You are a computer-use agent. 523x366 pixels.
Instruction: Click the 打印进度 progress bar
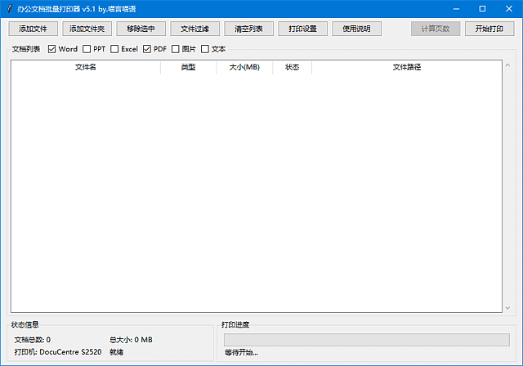(x=365, y=339)
